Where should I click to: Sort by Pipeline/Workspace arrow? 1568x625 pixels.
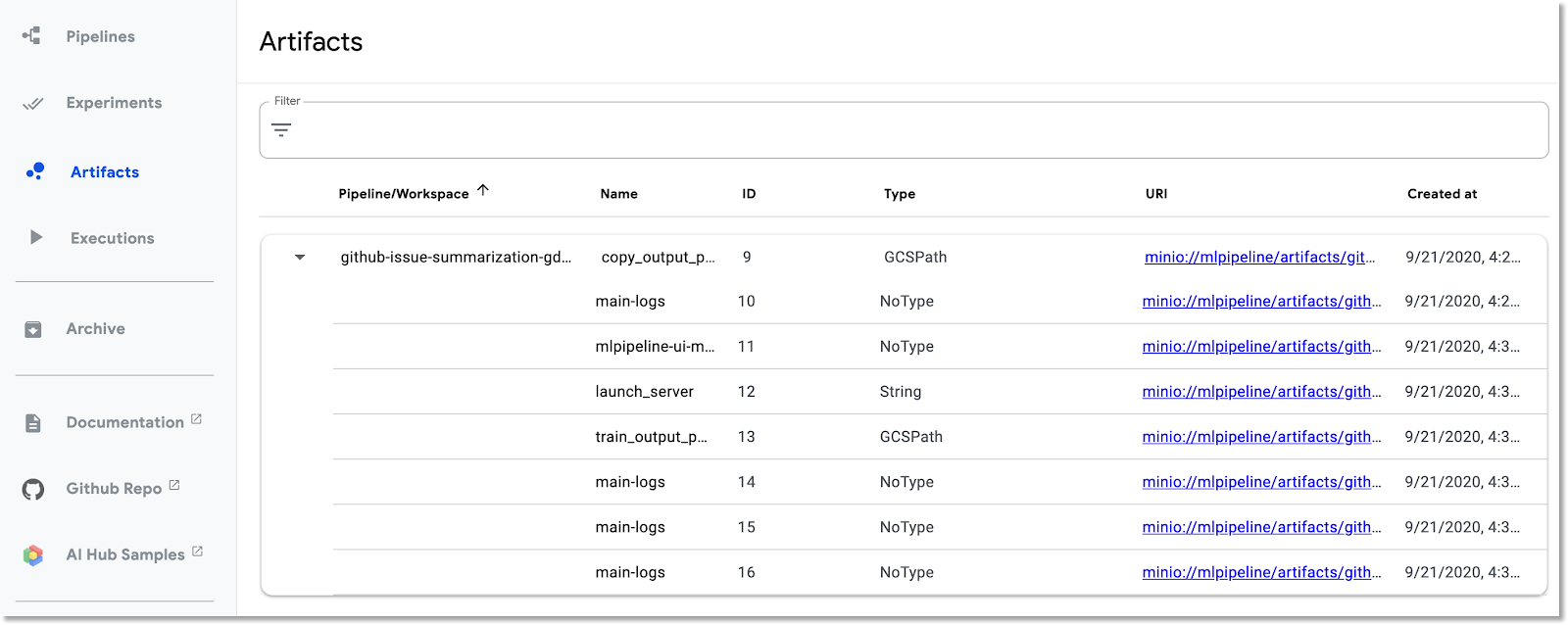[483, 191]
